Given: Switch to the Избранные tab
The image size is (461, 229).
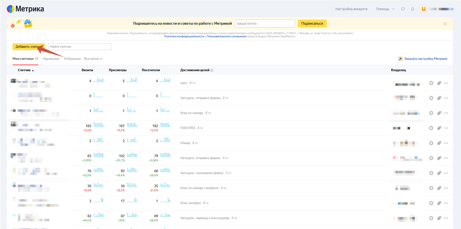Looking at the screenshot, I should (x=72, y=59).
